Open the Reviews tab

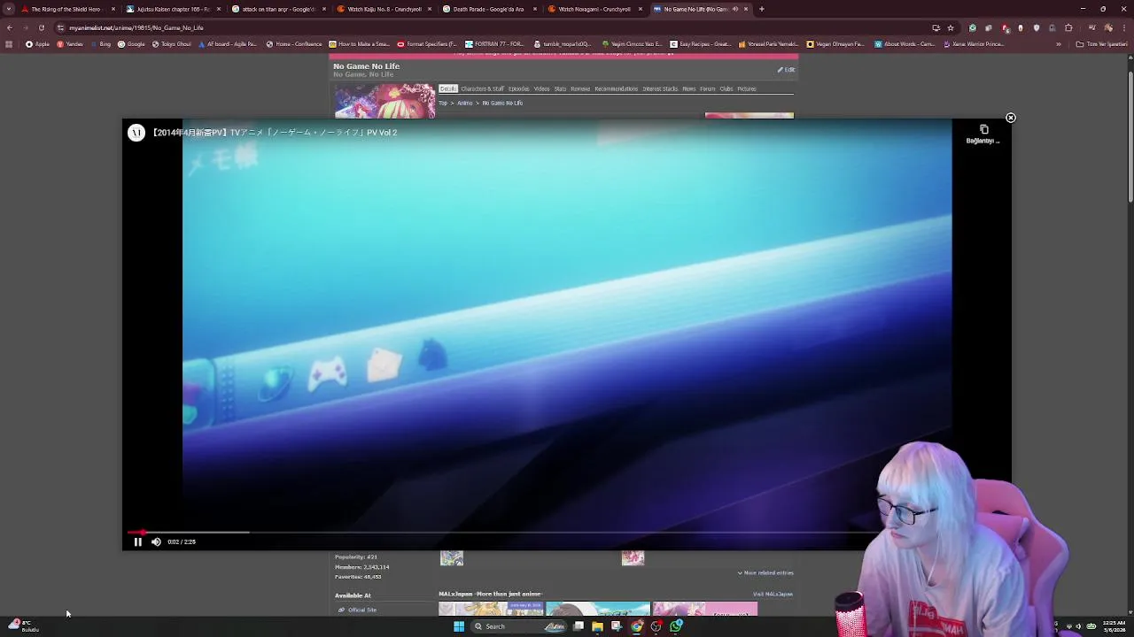coord(580,88)
